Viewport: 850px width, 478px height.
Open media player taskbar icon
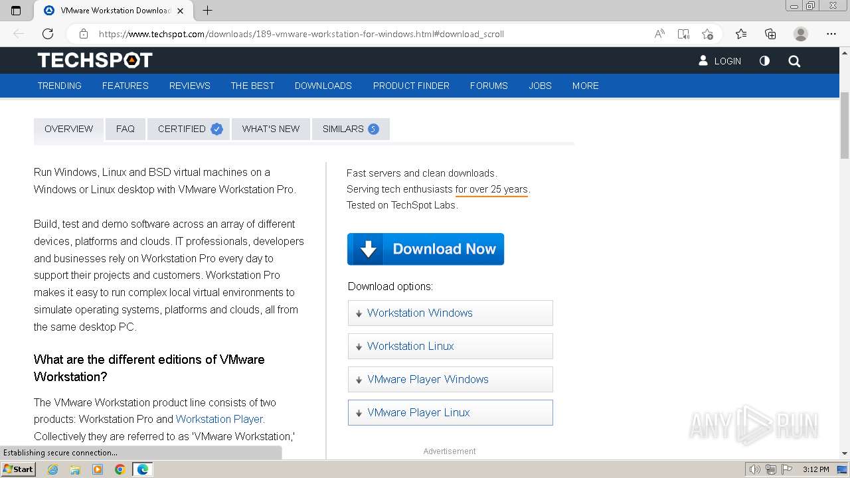pos(98,469)
